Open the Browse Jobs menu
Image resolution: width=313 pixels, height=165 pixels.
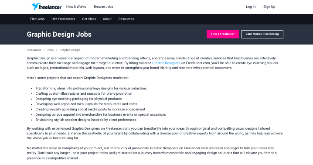click(103, 7)
